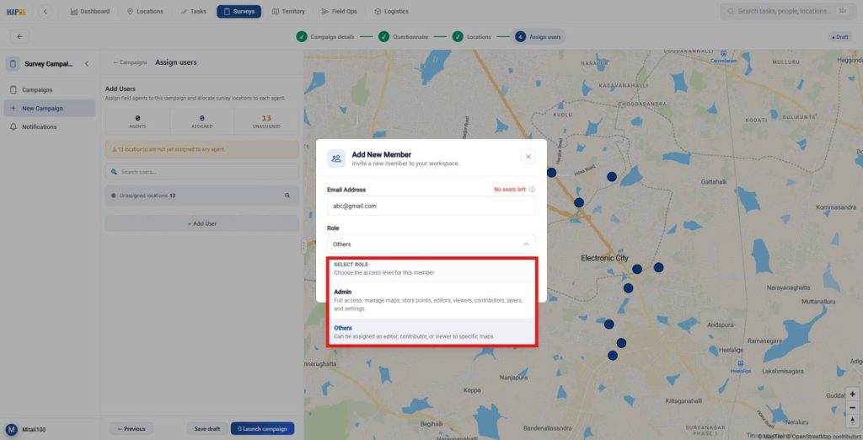Open the Mitali100 user profile
863x440 pixels.
pos(26,430)
